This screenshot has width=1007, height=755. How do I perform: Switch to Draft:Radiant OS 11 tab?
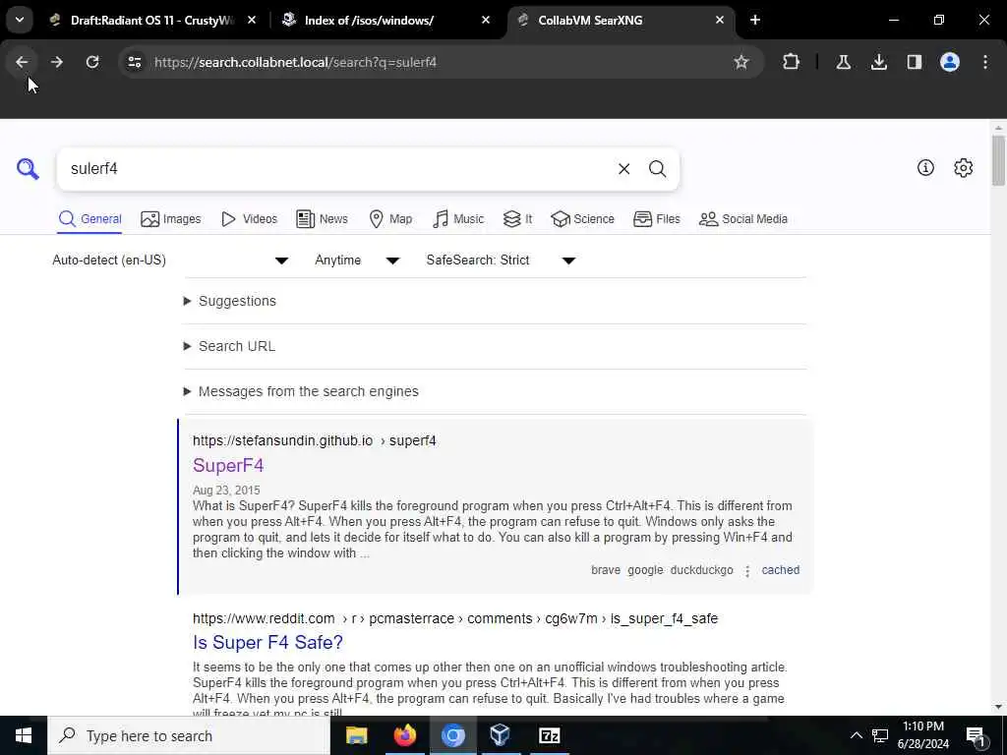152,20
